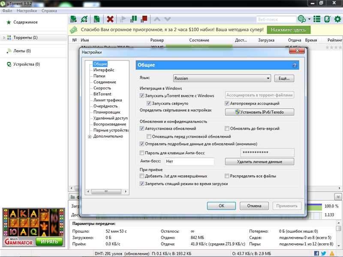Click the Pause Torrent toolbar icon
The image size is (343, 257).
point(133,19)
